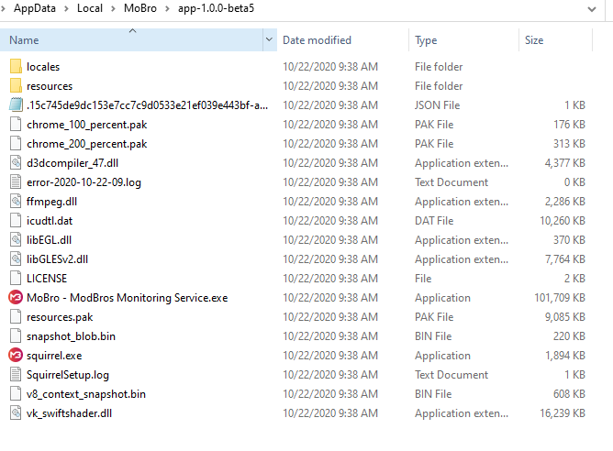This screenshot has width=613, height=451.
Task: Select the LICENSE file name
Action: click(47, 279)
